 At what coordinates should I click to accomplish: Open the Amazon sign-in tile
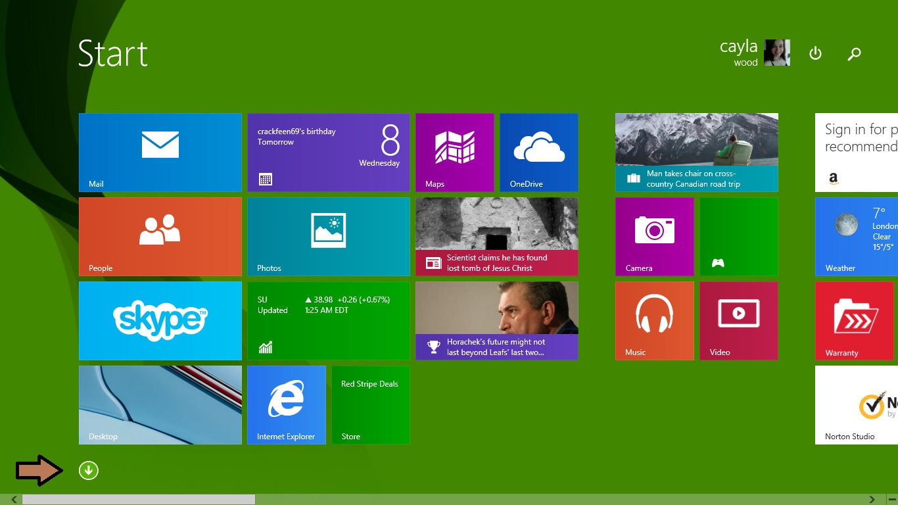pos(857,153)
